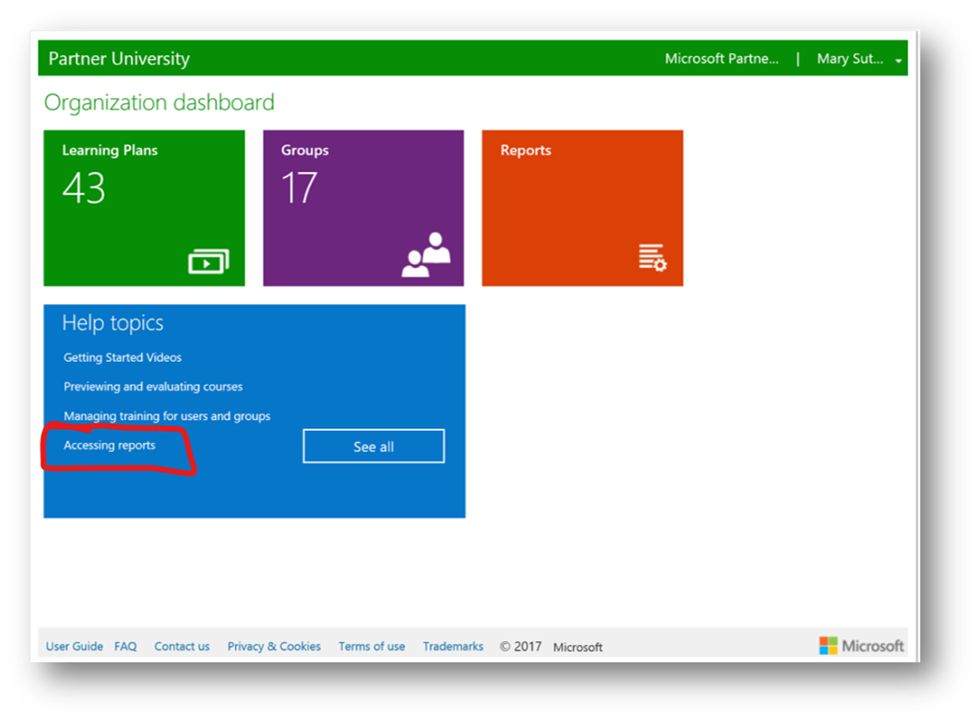Open the Privacy & Cookies link
The height and width of the screenshot is (722, 980).
274,647
